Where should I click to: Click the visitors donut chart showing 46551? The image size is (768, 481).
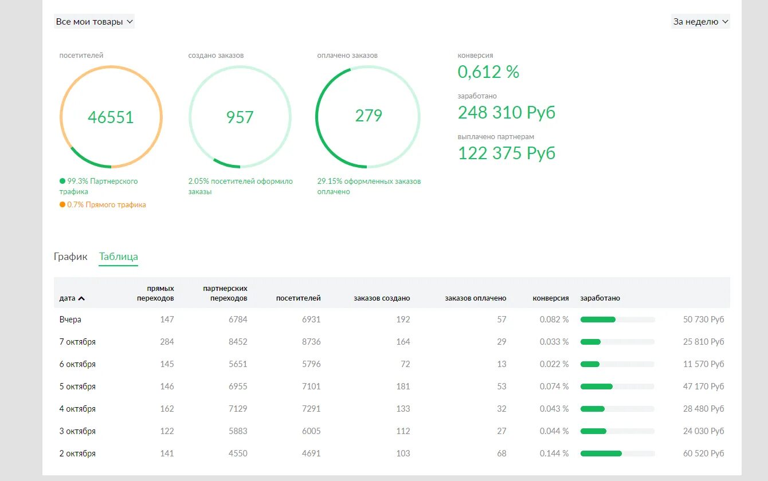[x=111, y=117]
